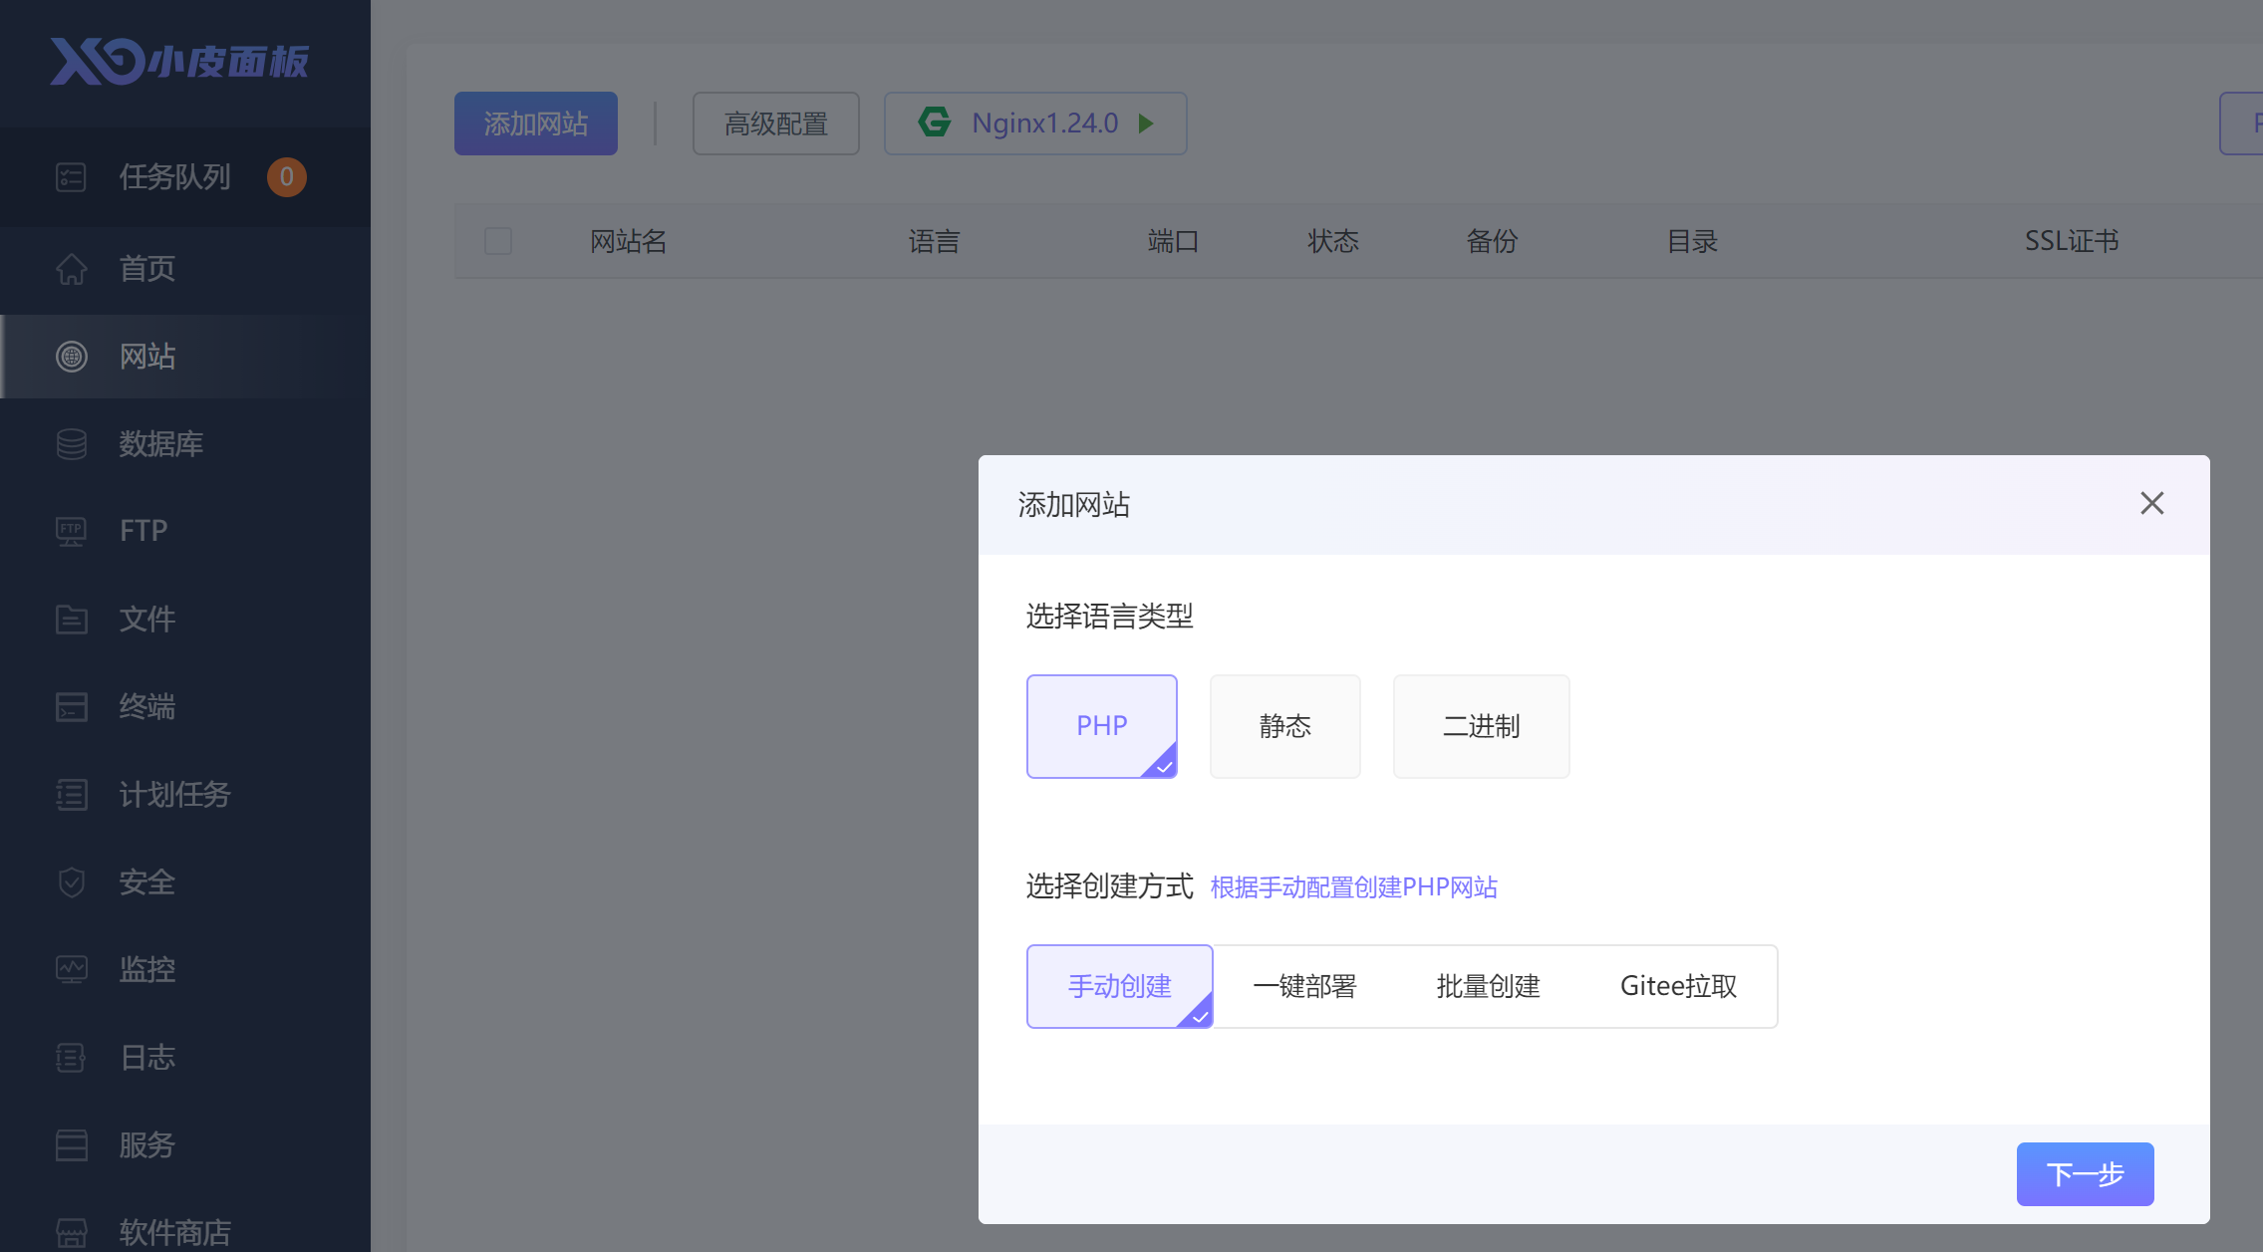
Task: Open the 文件 sidebar section
Action: pyautogui.click(x=185, y=620)
